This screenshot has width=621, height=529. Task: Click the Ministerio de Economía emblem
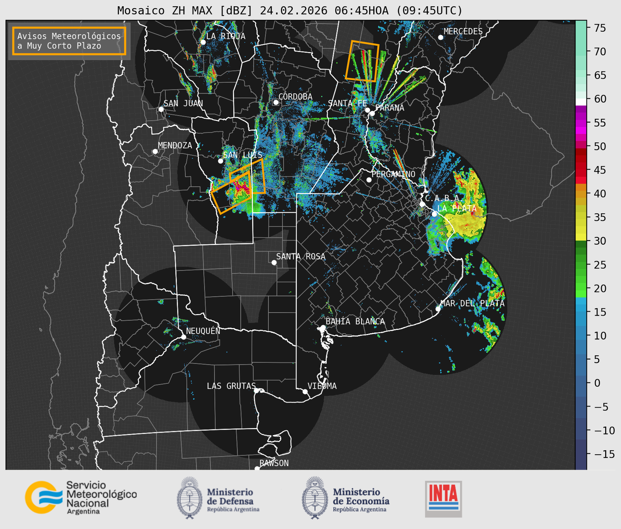pos(315,498)
